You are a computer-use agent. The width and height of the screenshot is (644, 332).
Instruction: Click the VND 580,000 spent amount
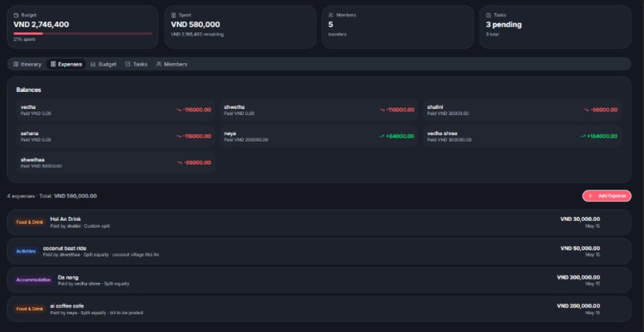pyautogui.click(x=196, y=25)
